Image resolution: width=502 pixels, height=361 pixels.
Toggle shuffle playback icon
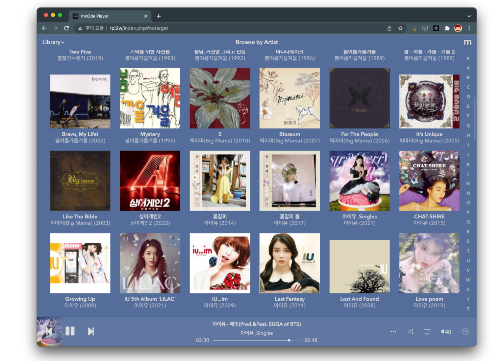click(x=410, y=332)
